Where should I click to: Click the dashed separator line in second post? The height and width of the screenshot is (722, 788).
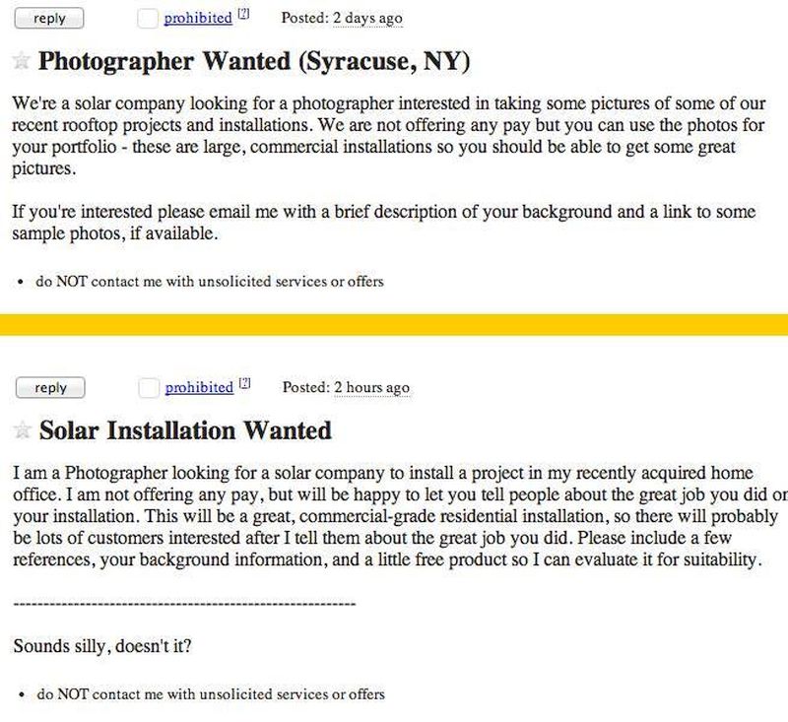coord(184,604)
